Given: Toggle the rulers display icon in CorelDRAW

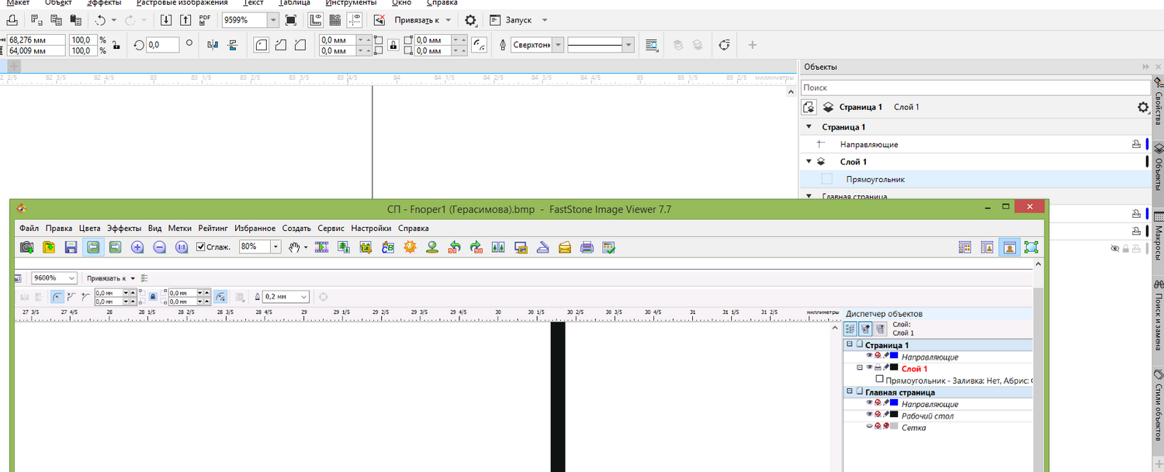Looking at the screenshot, I should pos(316,19).
